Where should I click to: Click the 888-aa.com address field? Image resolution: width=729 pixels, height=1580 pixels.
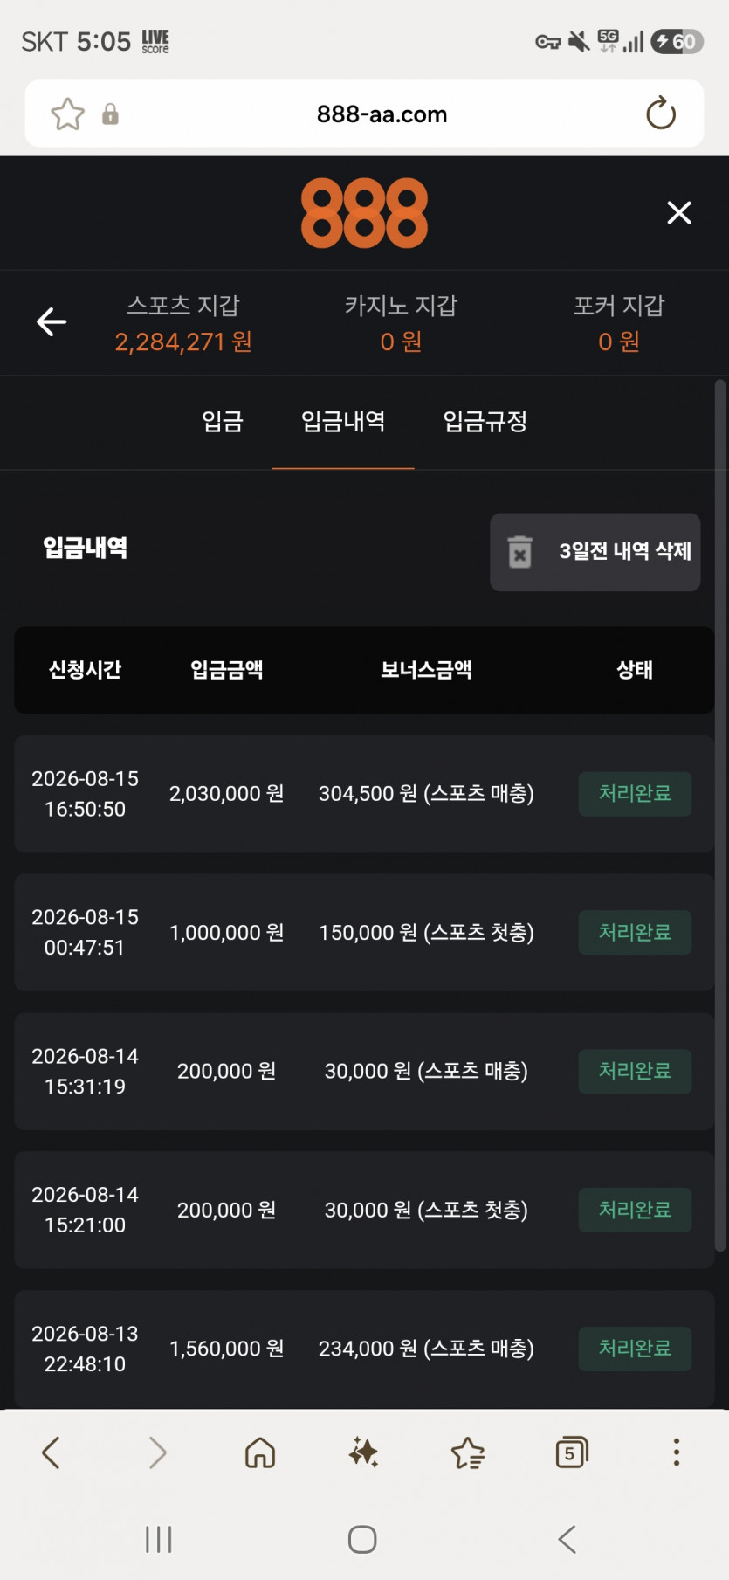click(382, 114)
